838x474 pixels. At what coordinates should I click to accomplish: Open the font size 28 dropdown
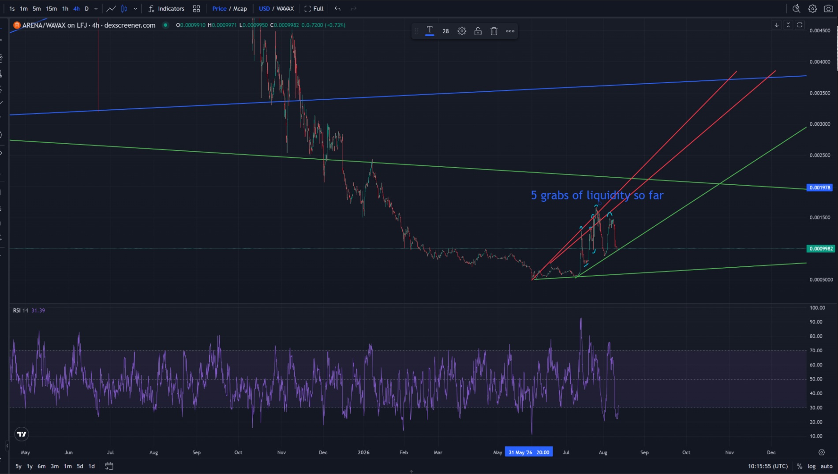[445, 31]
